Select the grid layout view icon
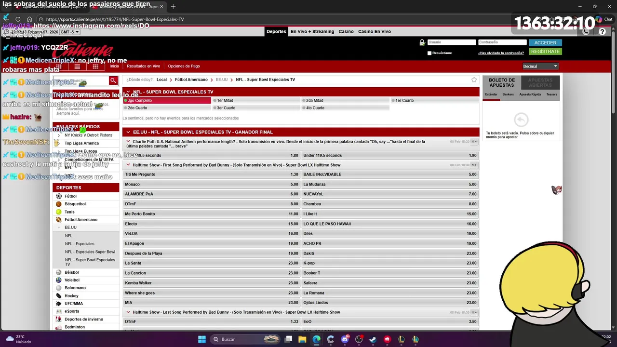This screenshot has width=617, height=347. tap(95, 66)
